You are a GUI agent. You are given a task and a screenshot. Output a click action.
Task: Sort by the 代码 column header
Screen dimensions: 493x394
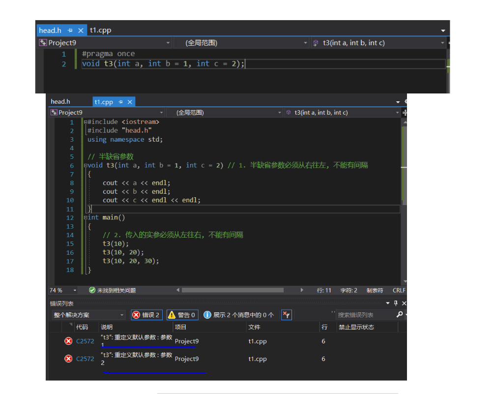point(82,327)
